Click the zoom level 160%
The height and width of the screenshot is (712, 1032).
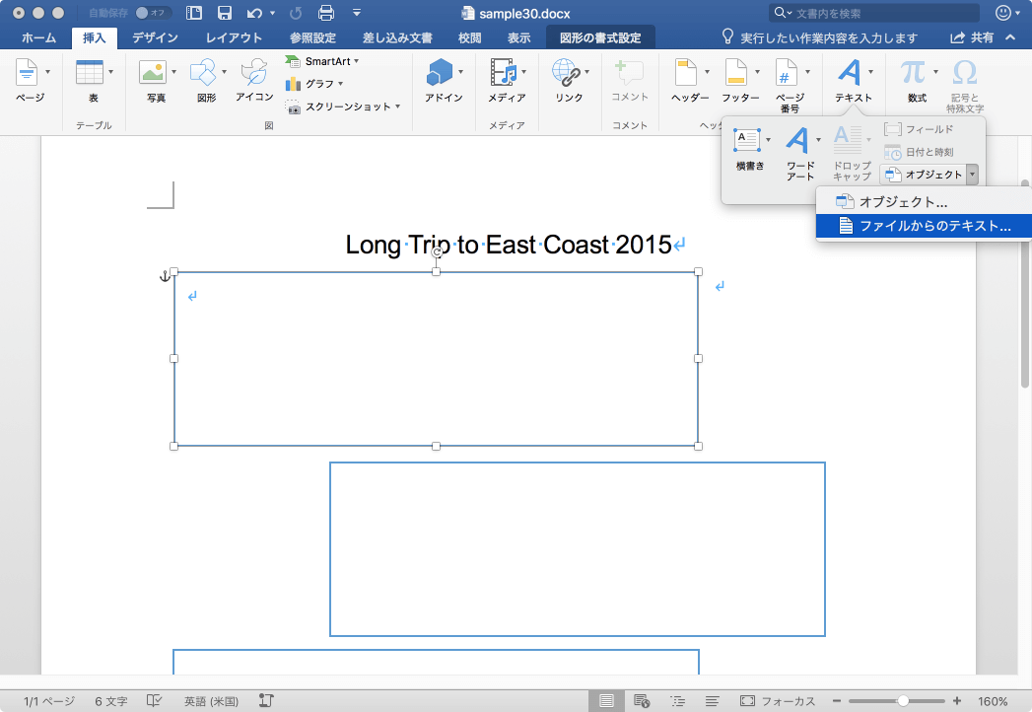click(x=993, y=701)
